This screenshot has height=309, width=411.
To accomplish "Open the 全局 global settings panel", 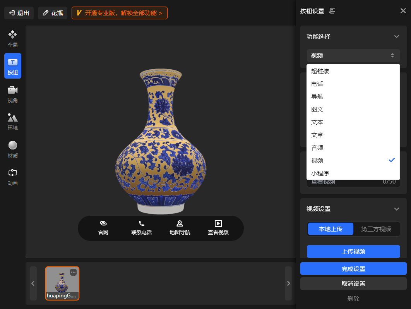I will 13,39.
